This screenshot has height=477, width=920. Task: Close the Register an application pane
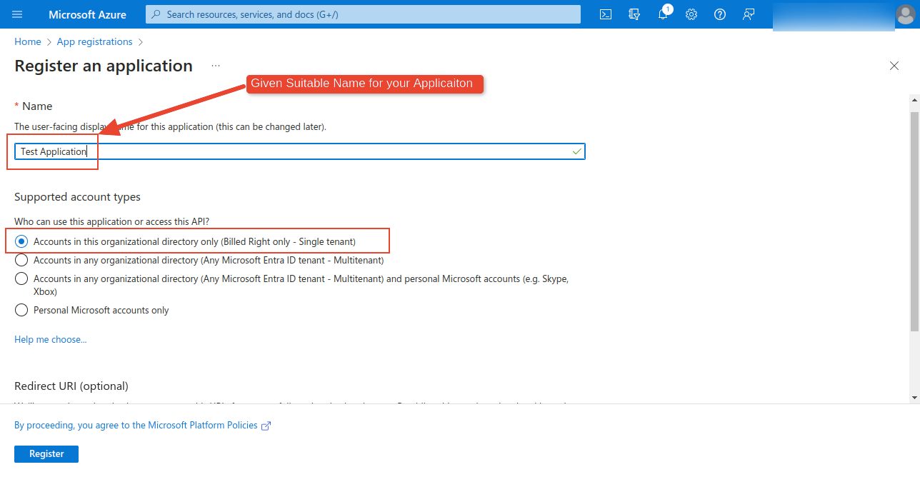click(x=894, y=66)
